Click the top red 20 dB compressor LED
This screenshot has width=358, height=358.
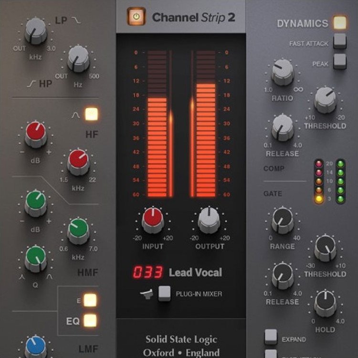[319, 164]
